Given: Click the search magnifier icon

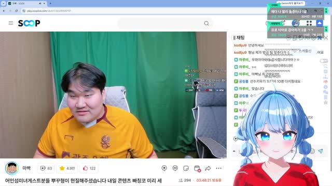Looking at the screenshot, I should (206, 23).
